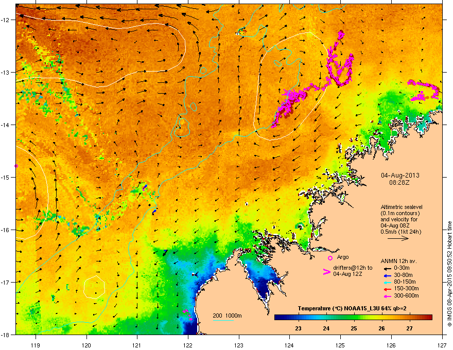Click the temperature colour bar at 25
Image resolution: width=453 pixels, height=350 pixels.
tap(354, 318)
